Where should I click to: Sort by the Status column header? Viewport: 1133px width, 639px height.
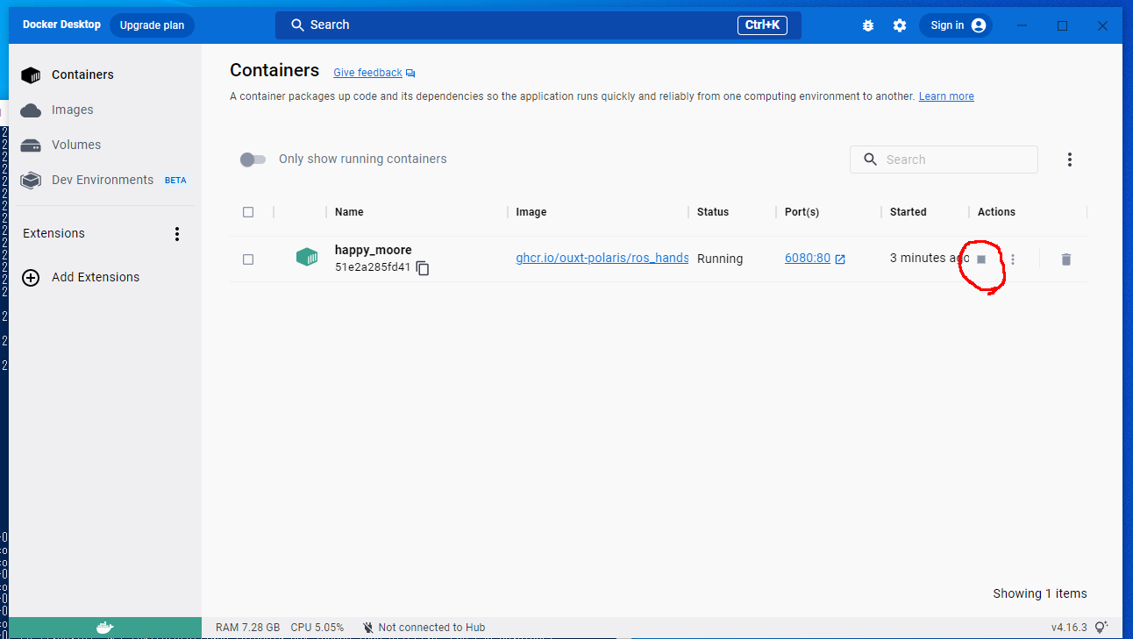coord(713,212)
